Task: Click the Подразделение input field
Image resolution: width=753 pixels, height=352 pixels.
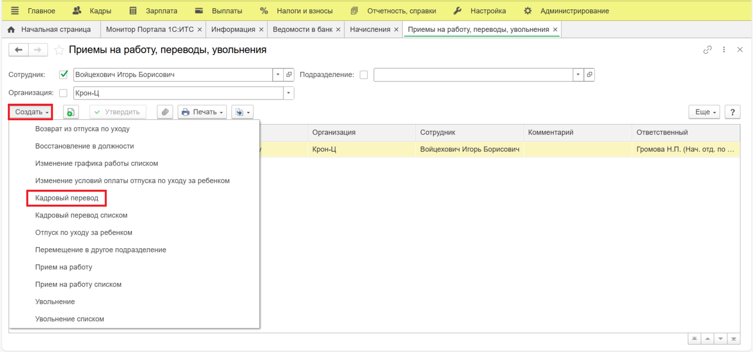Action: click(x=474, y=75)
